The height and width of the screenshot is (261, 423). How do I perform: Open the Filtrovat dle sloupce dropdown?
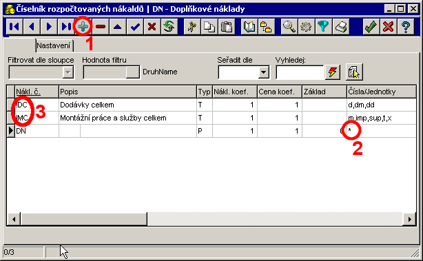click(68, 72)
